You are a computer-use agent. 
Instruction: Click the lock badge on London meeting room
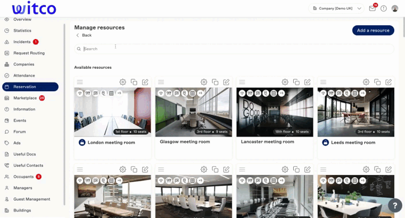[82, 142]
